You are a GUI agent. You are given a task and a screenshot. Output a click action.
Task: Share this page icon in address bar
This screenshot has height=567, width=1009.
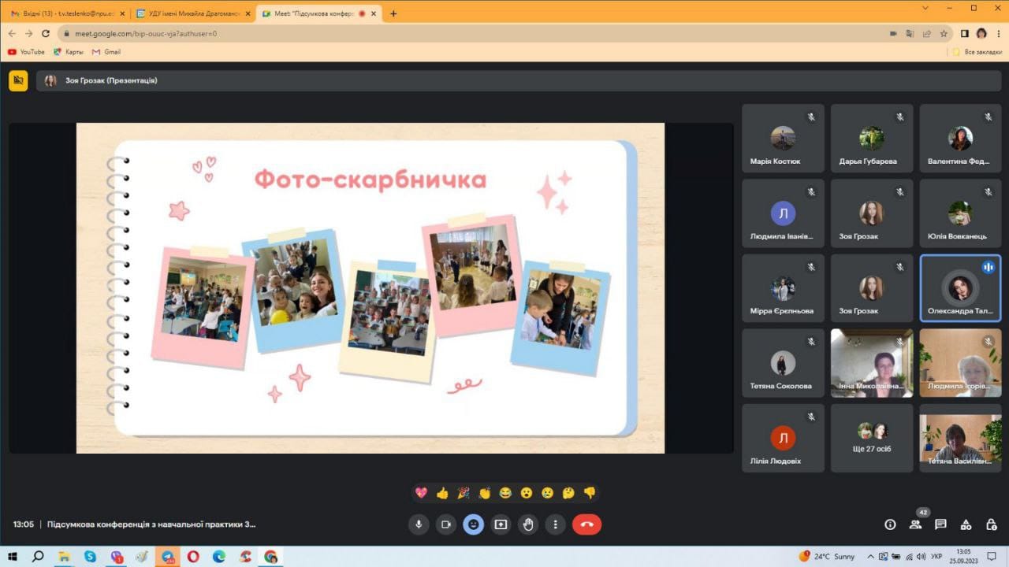click(x=927, y=34)
